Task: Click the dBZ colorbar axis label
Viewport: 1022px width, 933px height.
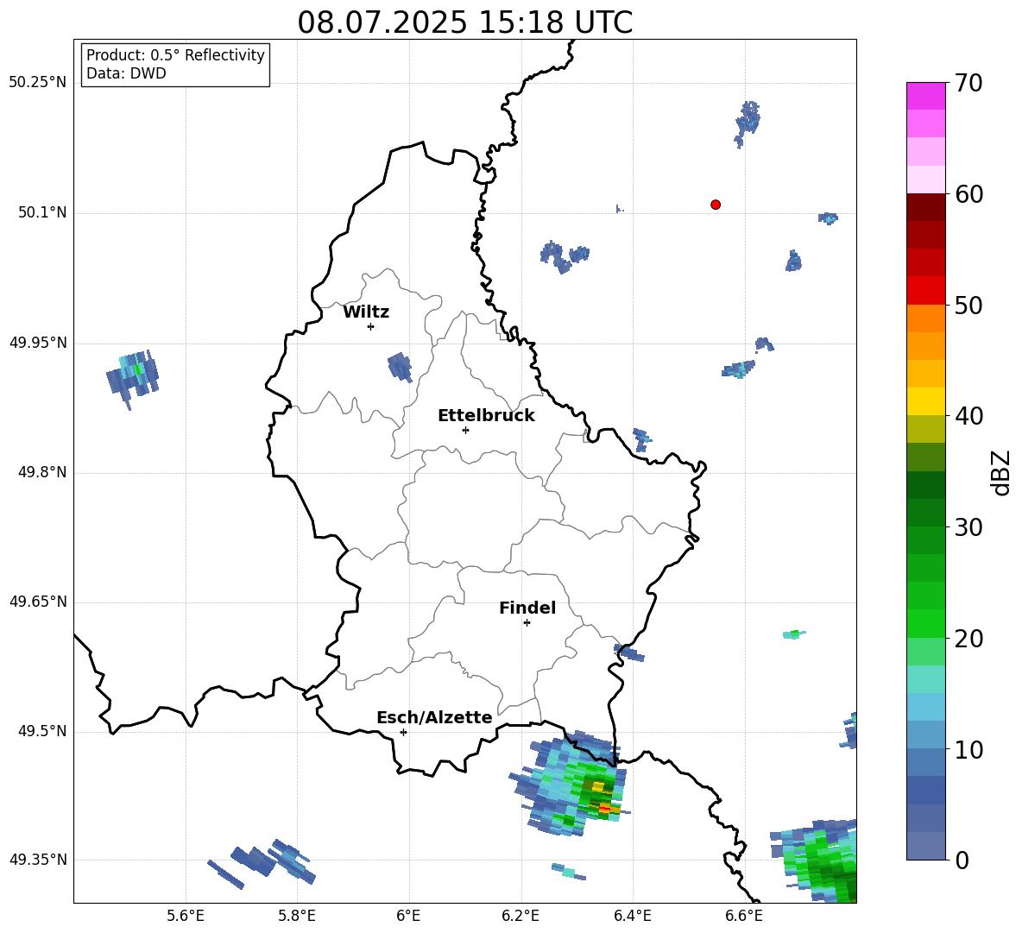Action: (1000, 472)
